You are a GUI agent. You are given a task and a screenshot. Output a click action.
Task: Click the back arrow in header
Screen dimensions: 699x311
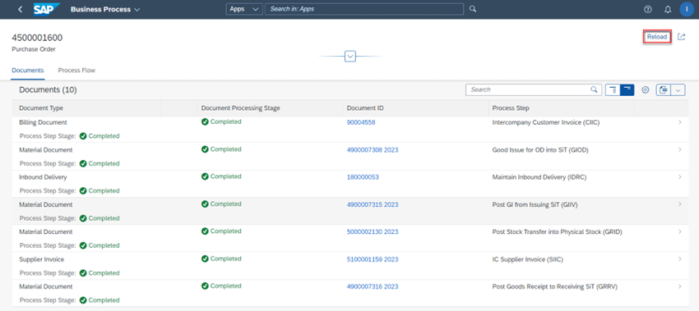click(20, 9)
